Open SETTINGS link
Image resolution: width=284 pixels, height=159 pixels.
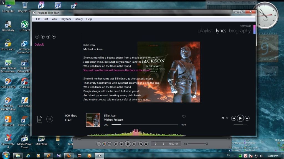(246, 26)
